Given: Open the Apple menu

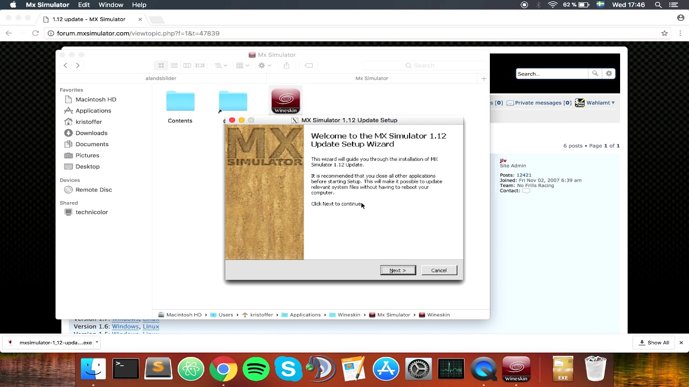Looking at the screenshot, I should tap(13, 5).
